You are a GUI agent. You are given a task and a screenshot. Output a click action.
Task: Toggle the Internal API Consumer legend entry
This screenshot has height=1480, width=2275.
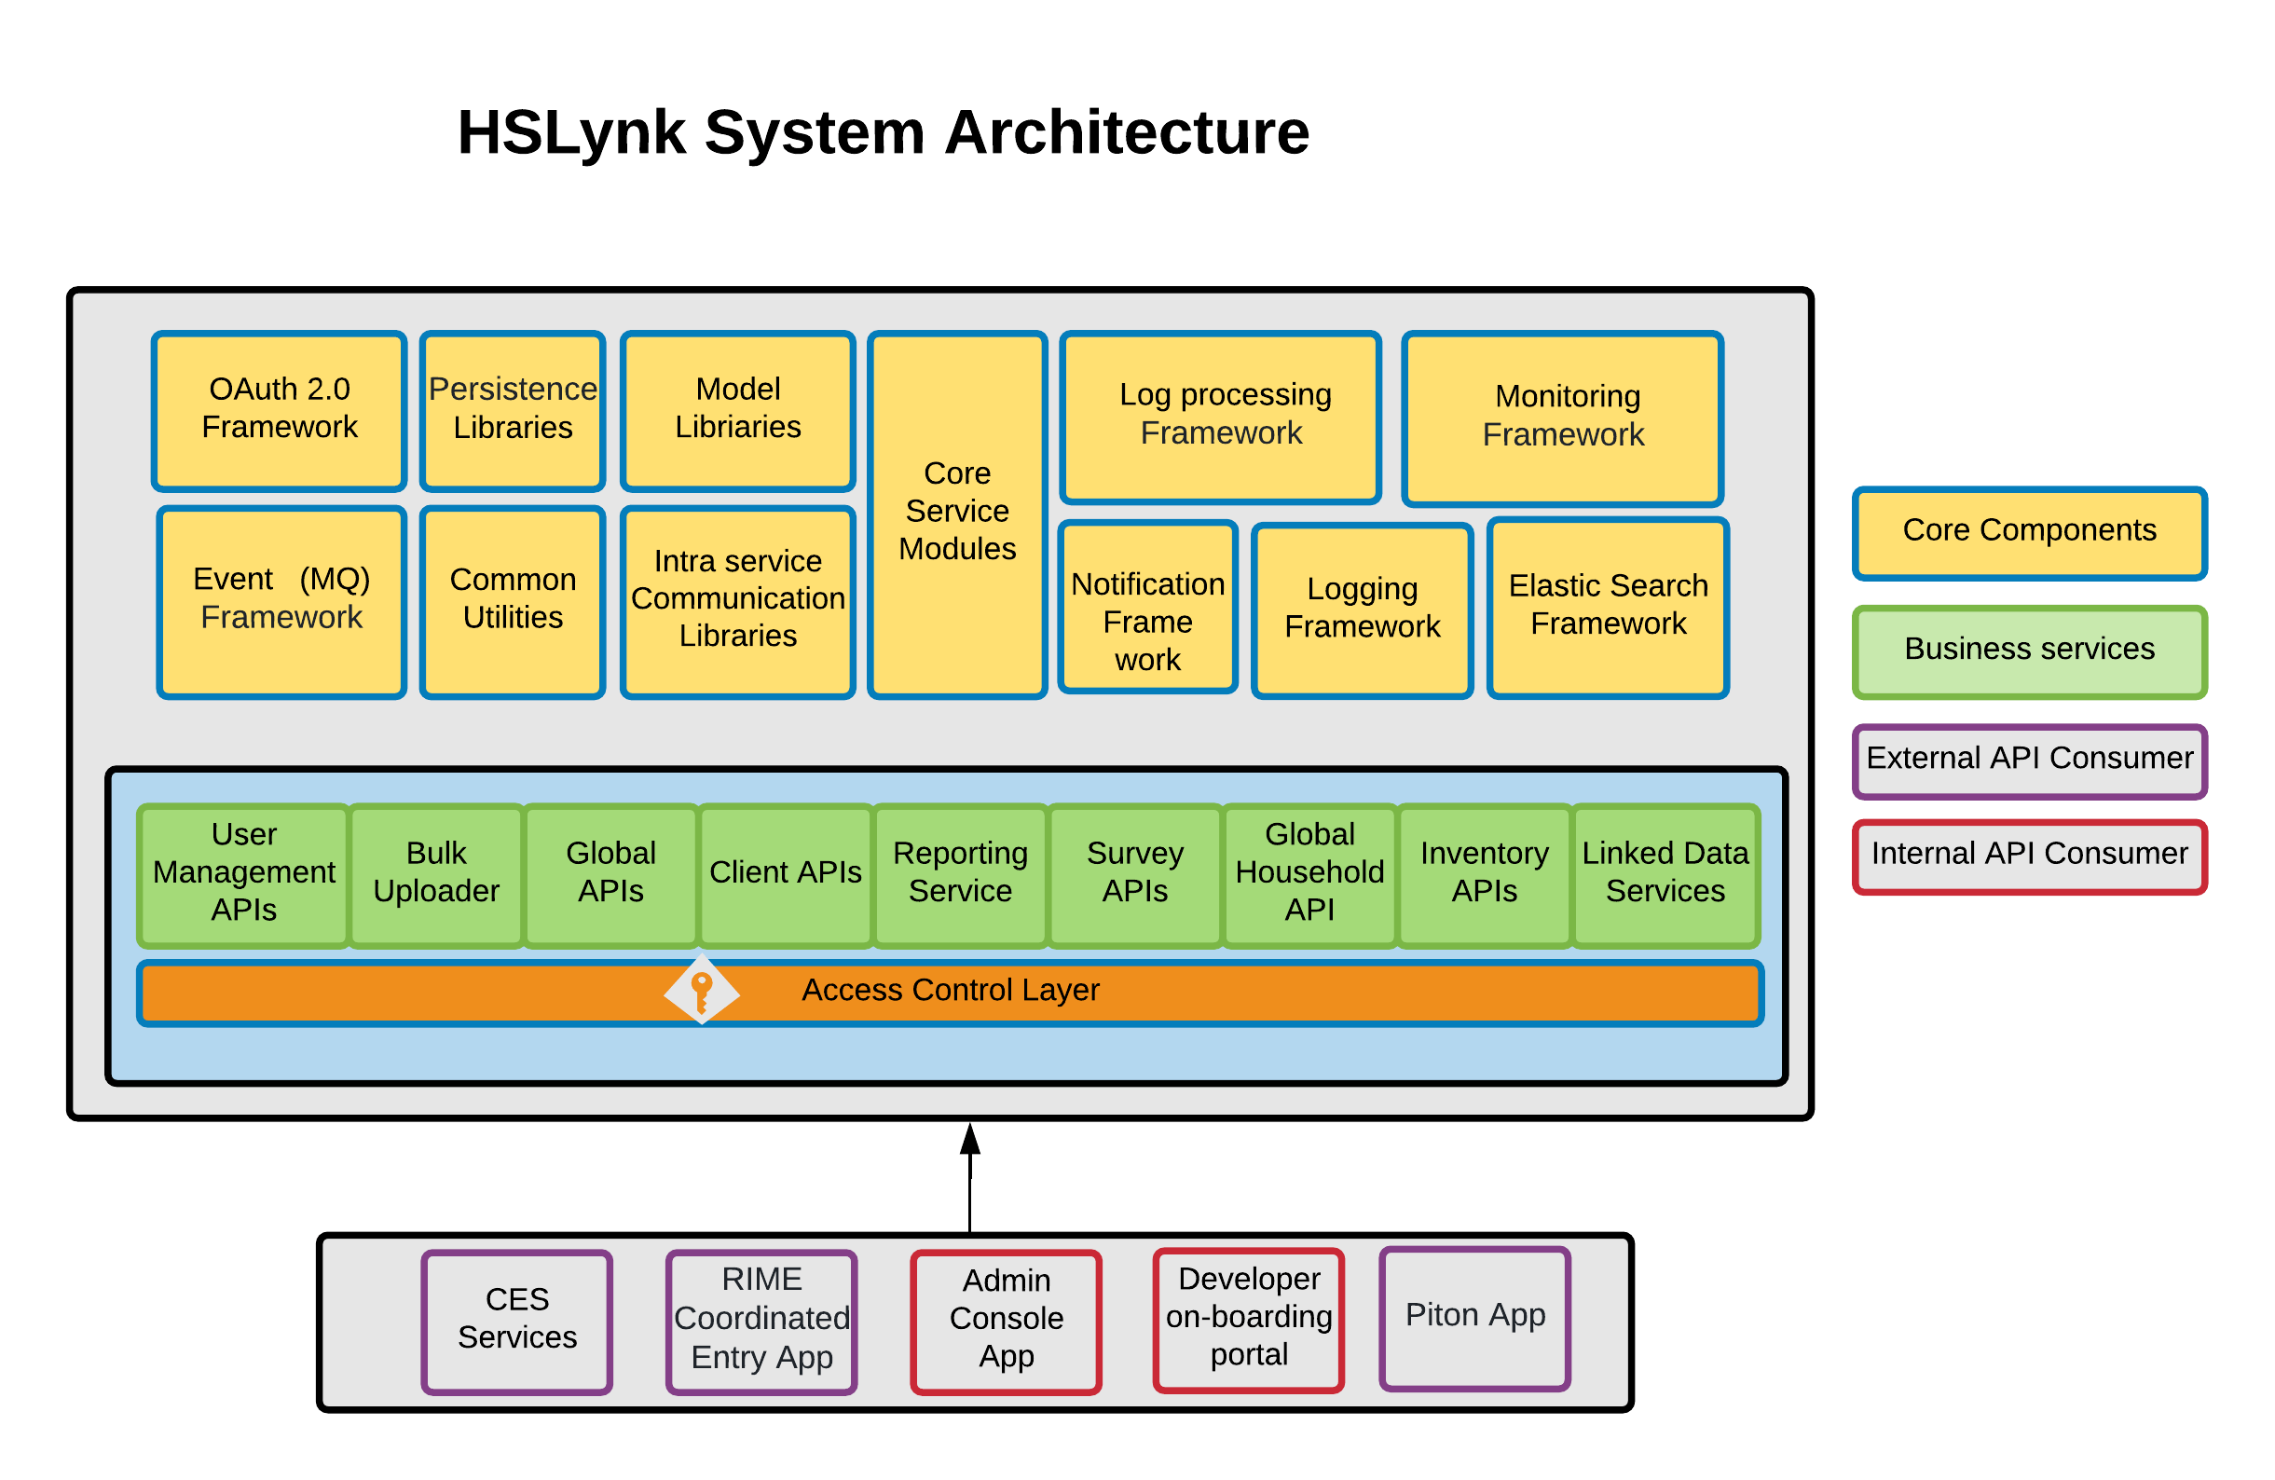click(2028, 854)
